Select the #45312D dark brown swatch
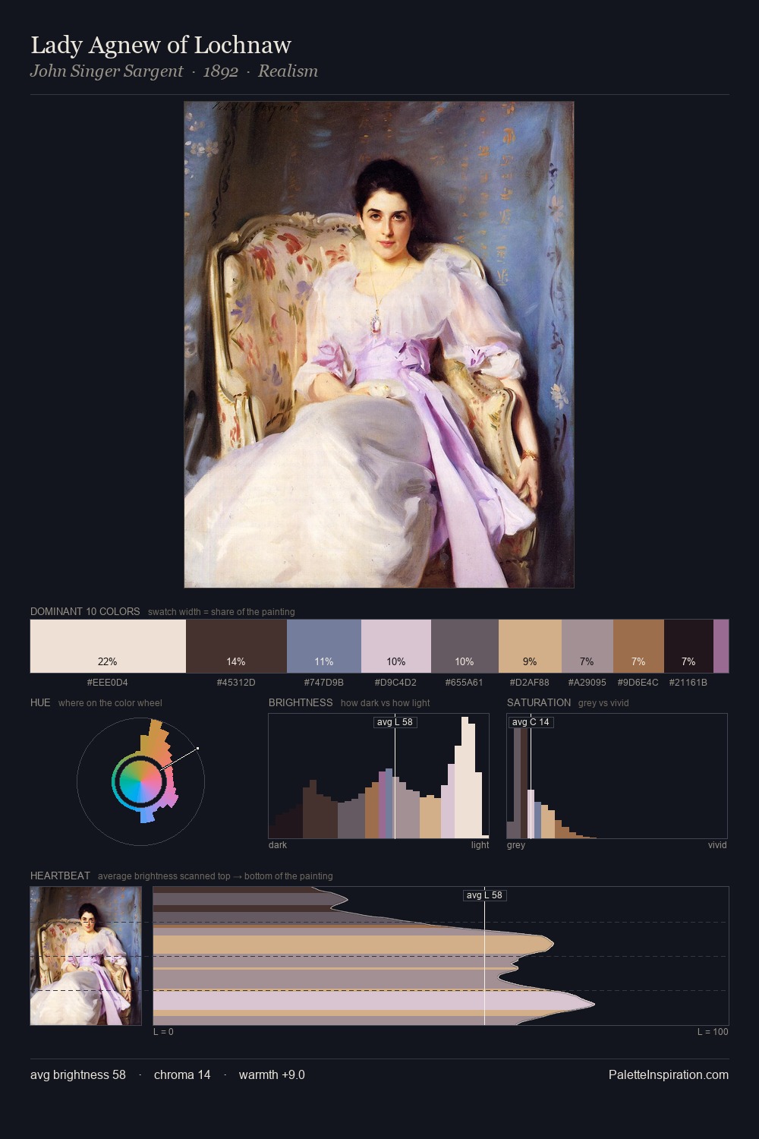The width and height of the screenshot is (759, 1139). [236, 646]
